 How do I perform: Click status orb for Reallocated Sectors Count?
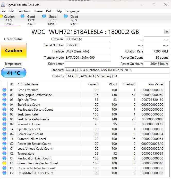coord(4,109)
